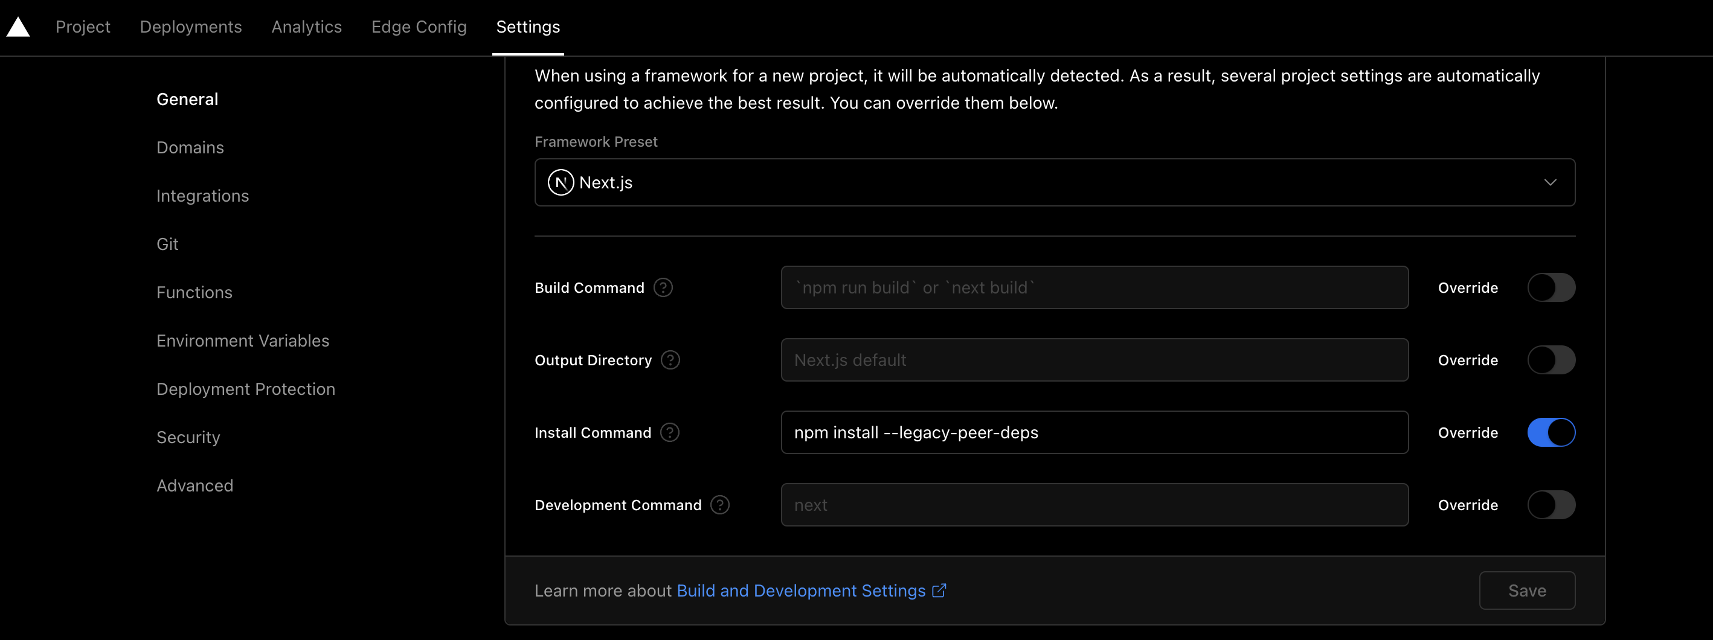Click the Development Command input field
The height and width of the screenshot is (640, 1713).
tap(1094, 504)
